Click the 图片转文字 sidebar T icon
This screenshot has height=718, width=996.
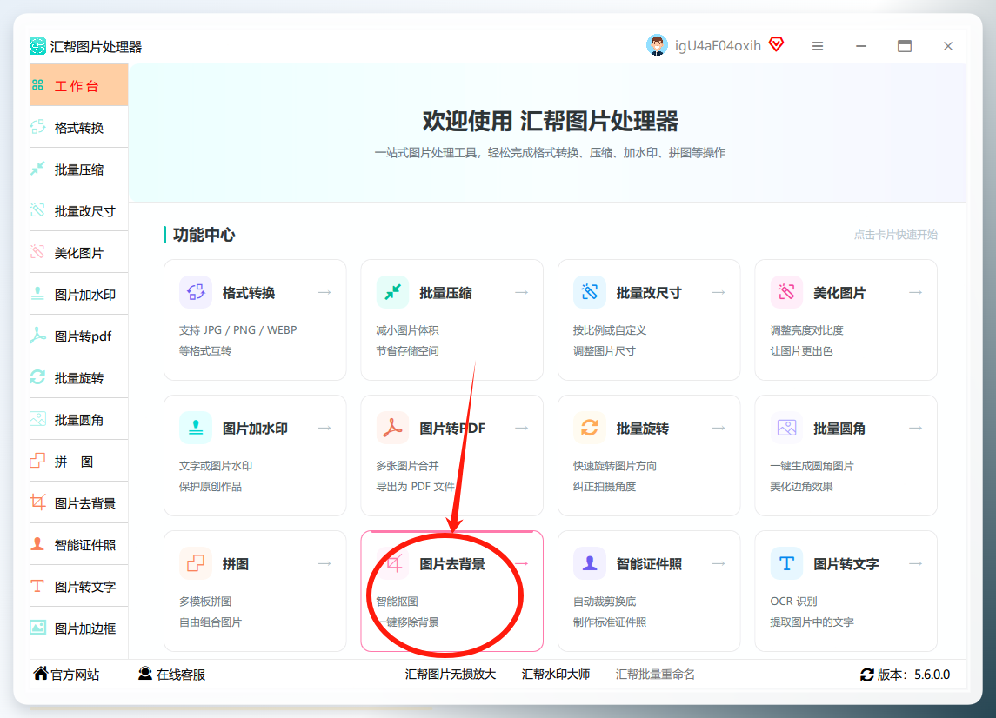coord(37,585)
